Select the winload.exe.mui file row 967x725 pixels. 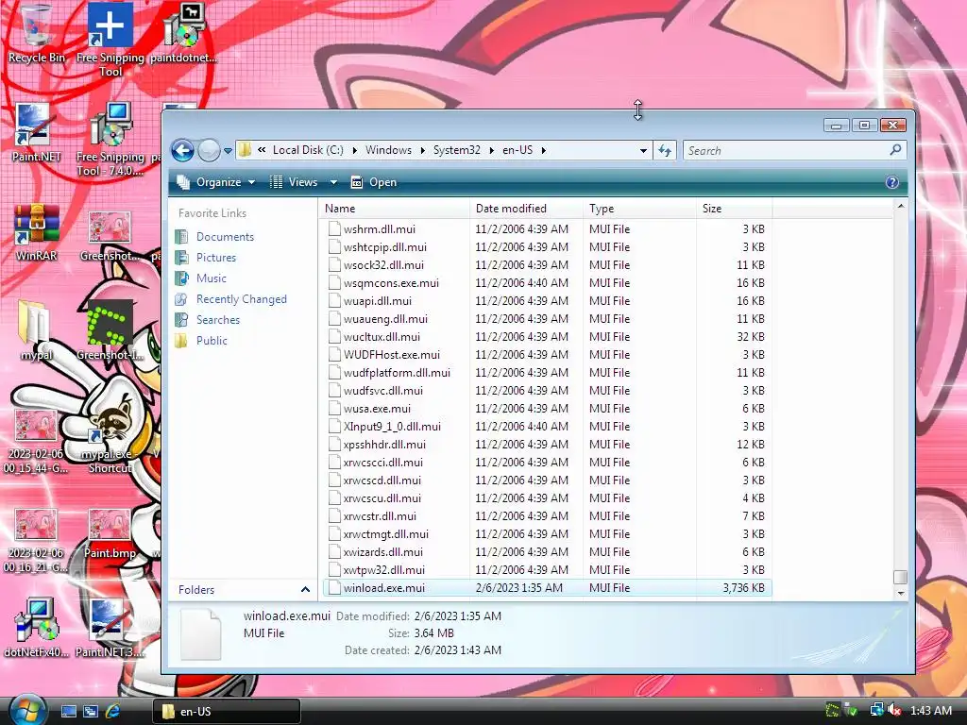[x=547, y=588]
